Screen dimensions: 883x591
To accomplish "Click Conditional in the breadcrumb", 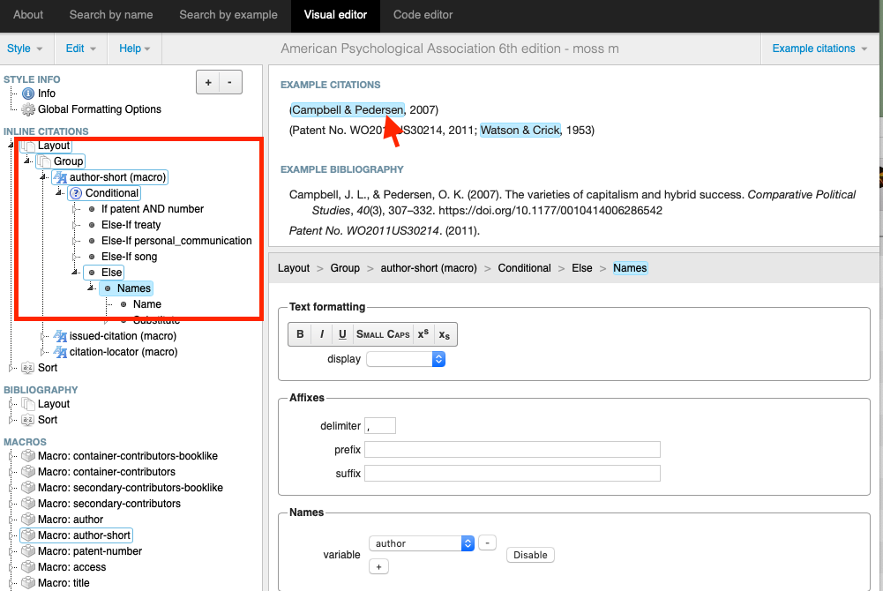I will 524,268.
